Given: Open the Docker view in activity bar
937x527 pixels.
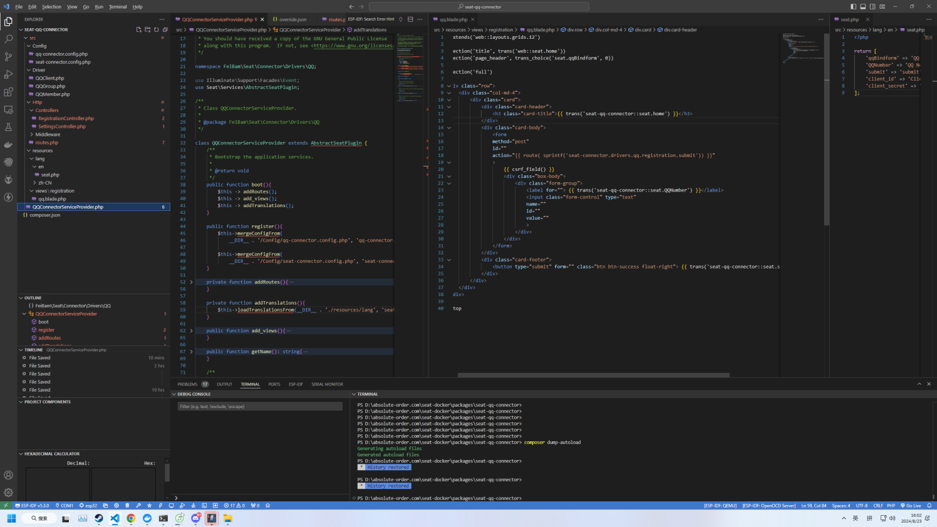Looking at the screenshot, I should coord(8,145).
